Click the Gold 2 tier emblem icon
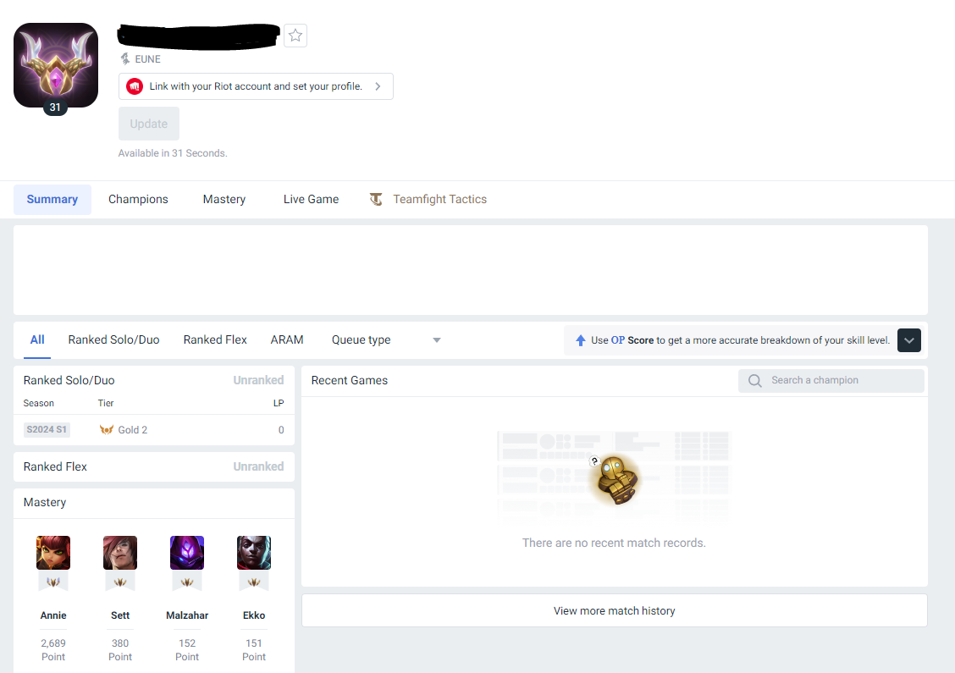 pyautogui.click(x=107, y=429)
